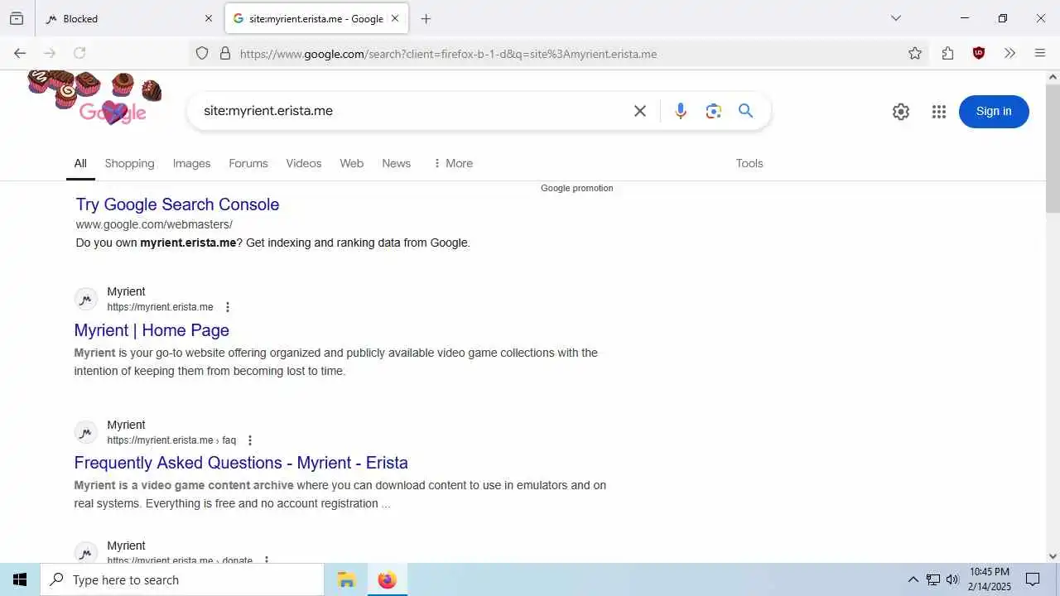Open the Windows Start menu

coord(20,579)
